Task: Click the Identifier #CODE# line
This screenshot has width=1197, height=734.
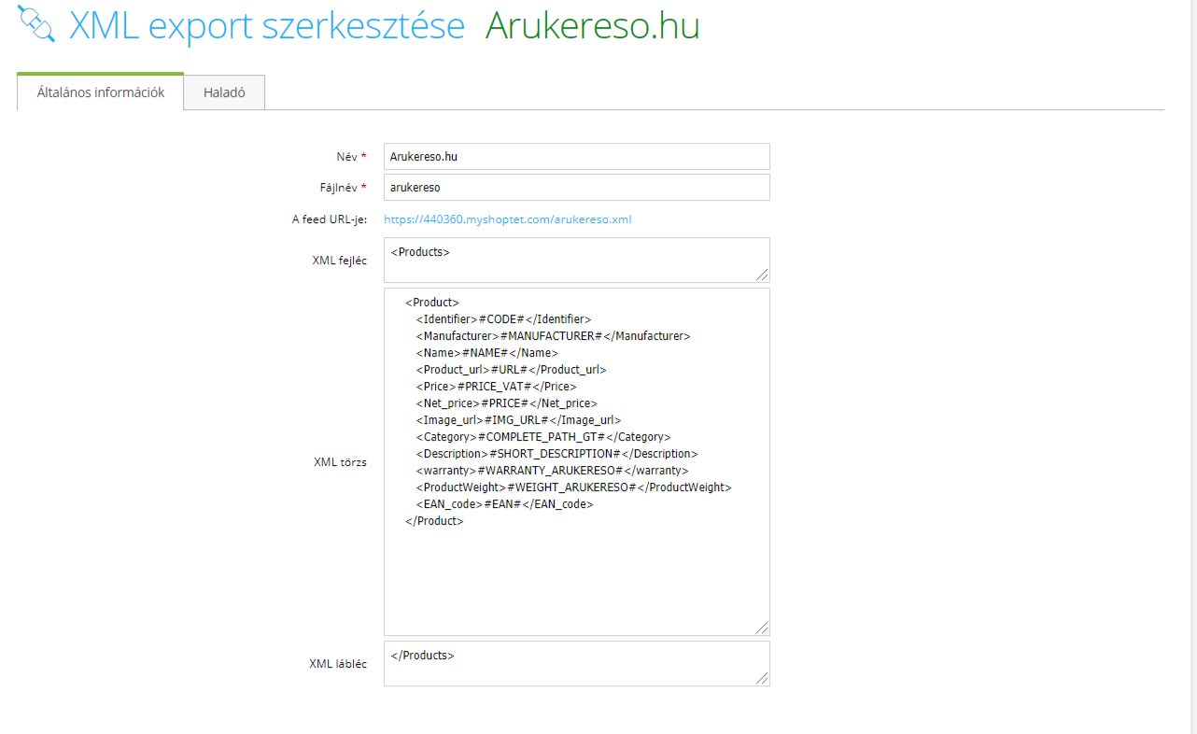Action: pyautogui.click(x=504, y=319)
